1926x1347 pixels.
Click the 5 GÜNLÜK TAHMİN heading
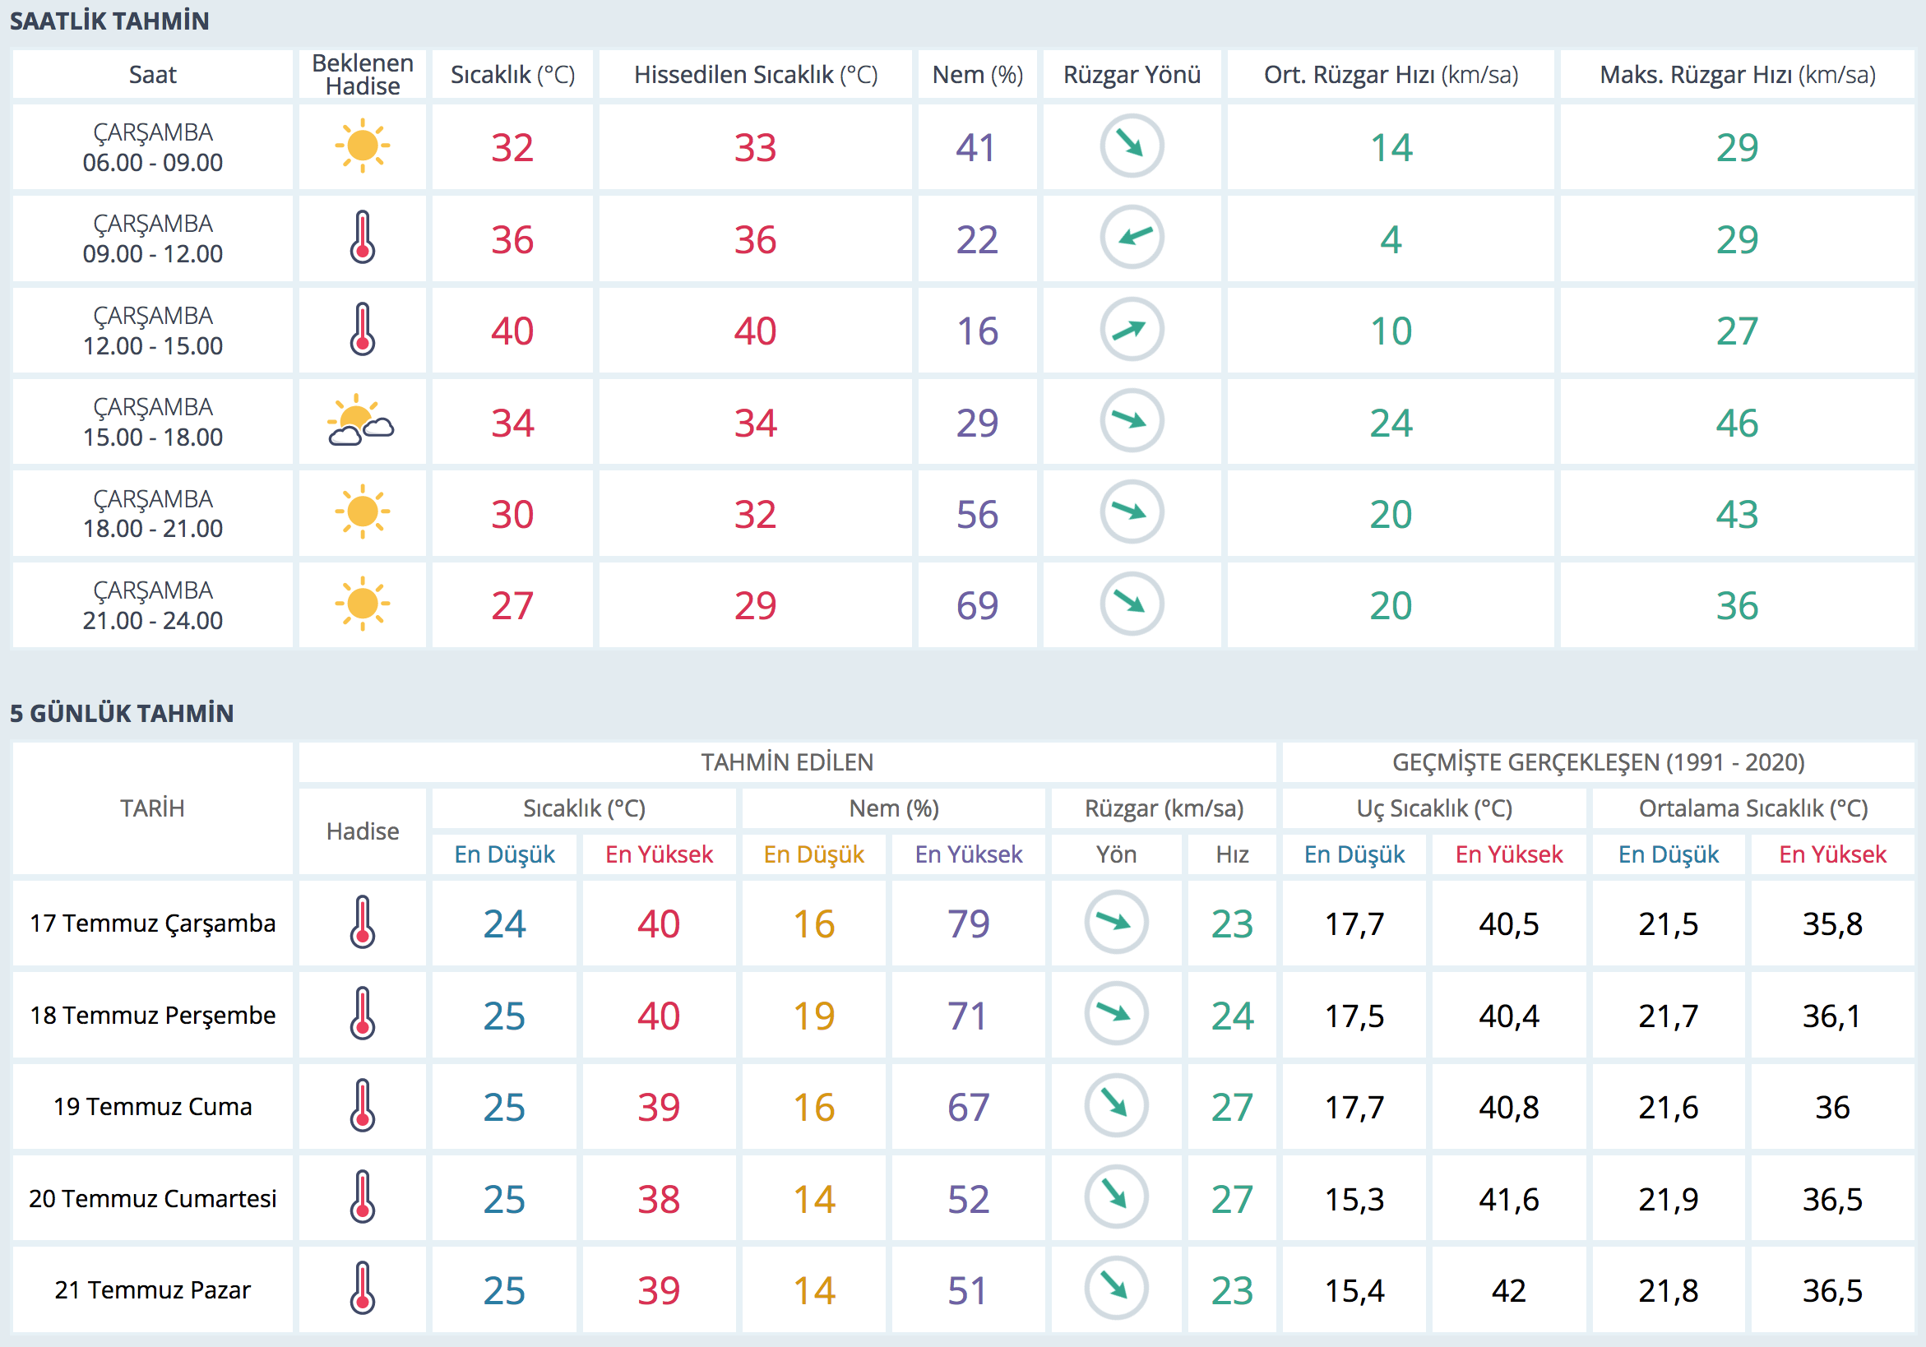[x=122, y=713]
